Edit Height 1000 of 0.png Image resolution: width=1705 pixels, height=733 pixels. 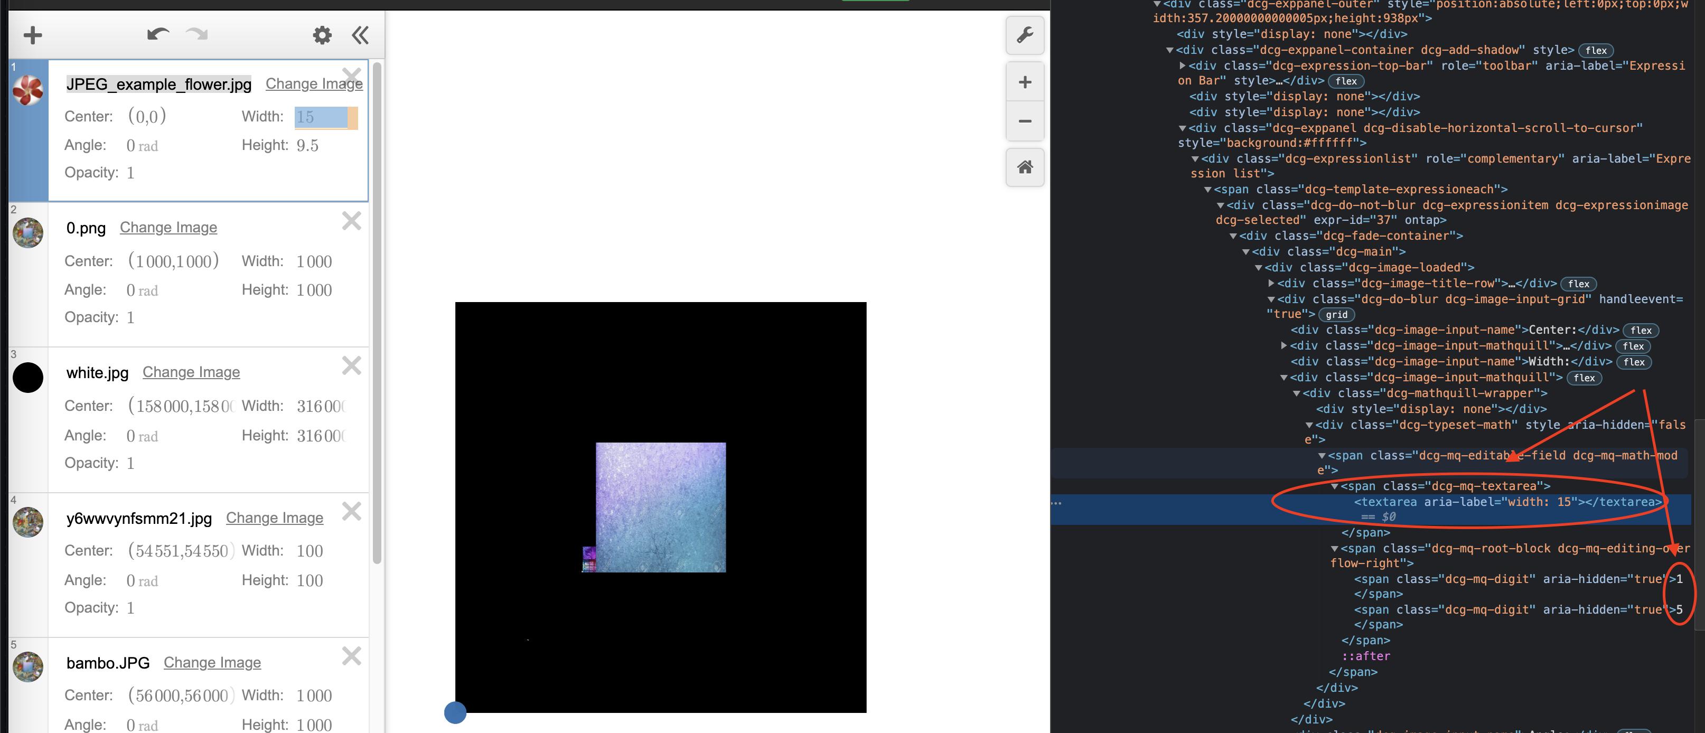pos(314,290)
